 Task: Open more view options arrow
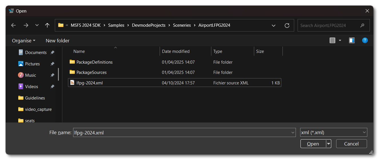tap(340, 41)
